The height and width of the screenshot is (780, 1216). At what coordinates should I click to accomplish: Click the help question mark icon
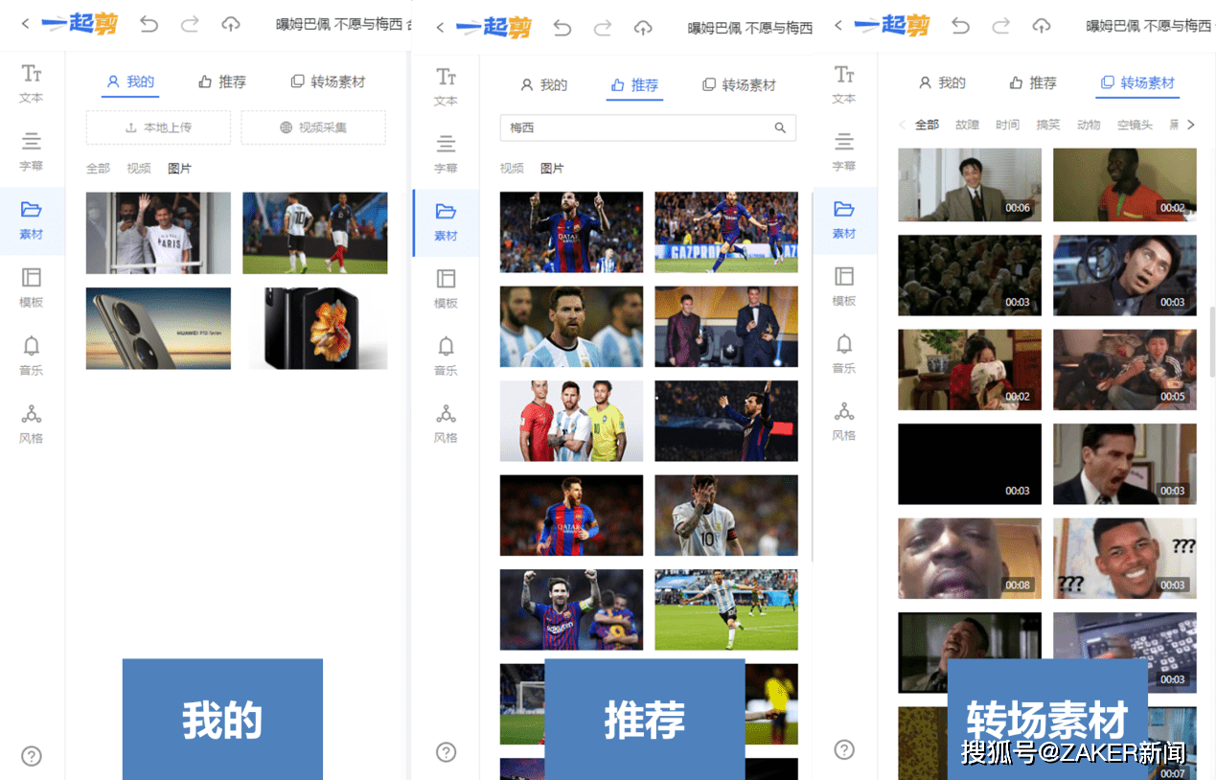[32, 756]
